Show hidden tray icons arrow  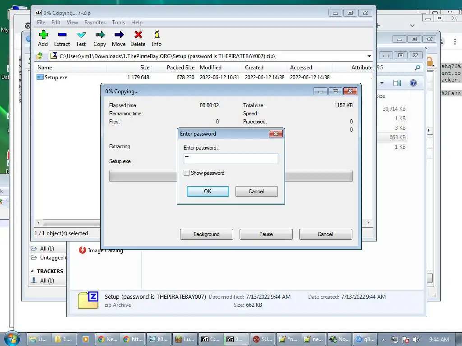[x=383, y=340]
